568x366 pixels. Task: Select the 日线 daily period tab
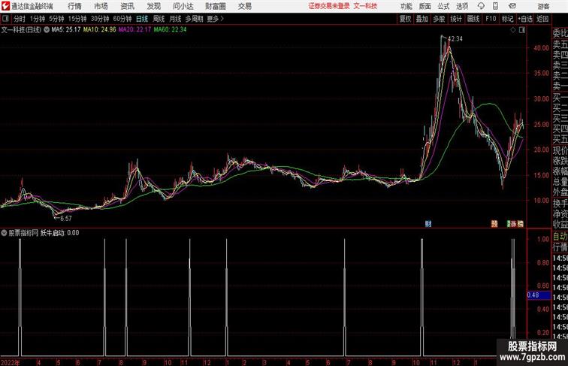pos(142,19)
